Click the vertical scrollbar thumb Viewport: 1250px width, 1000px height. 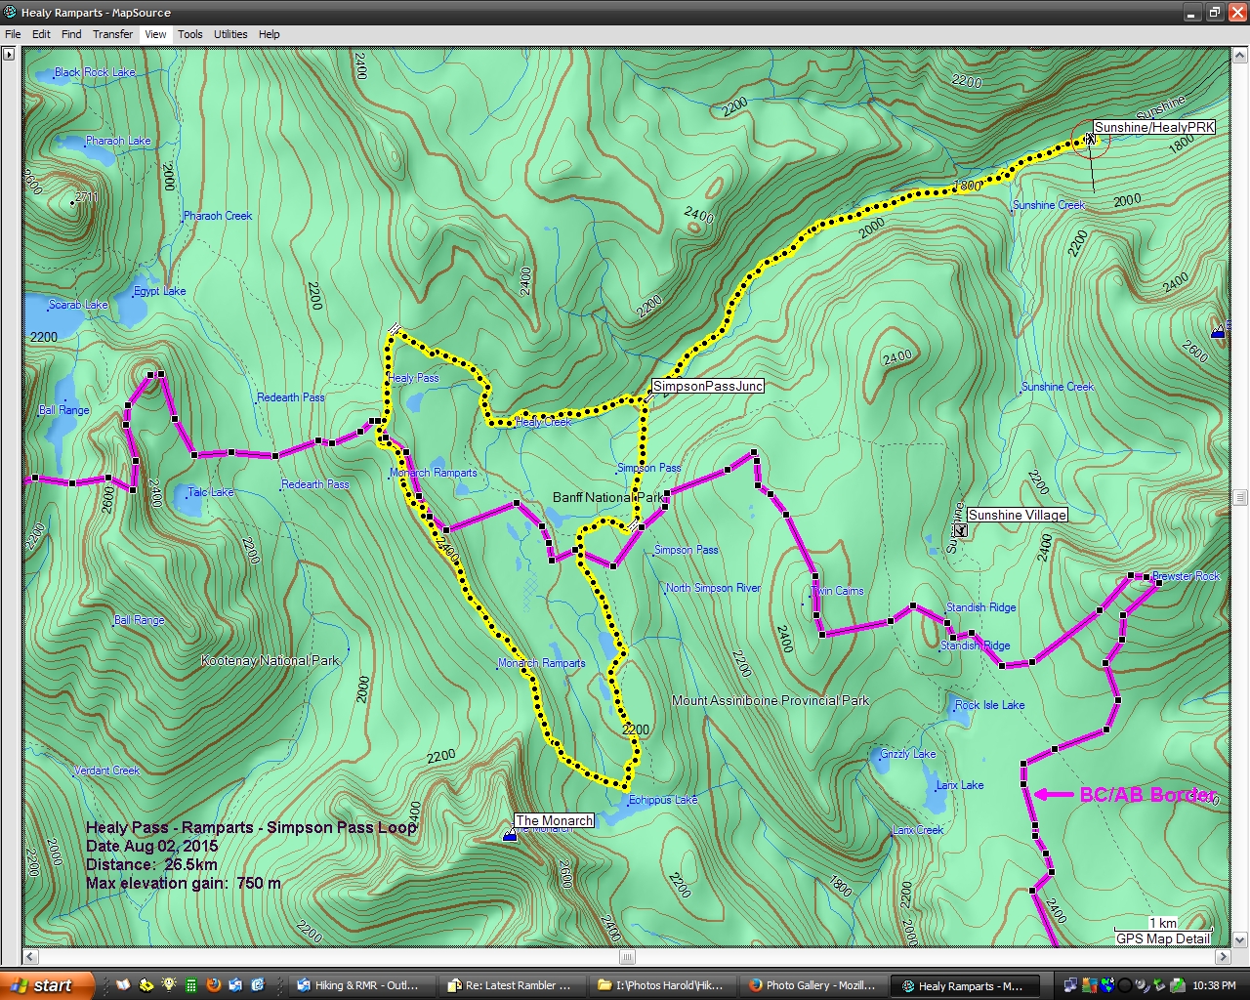tap(1240, 497)
